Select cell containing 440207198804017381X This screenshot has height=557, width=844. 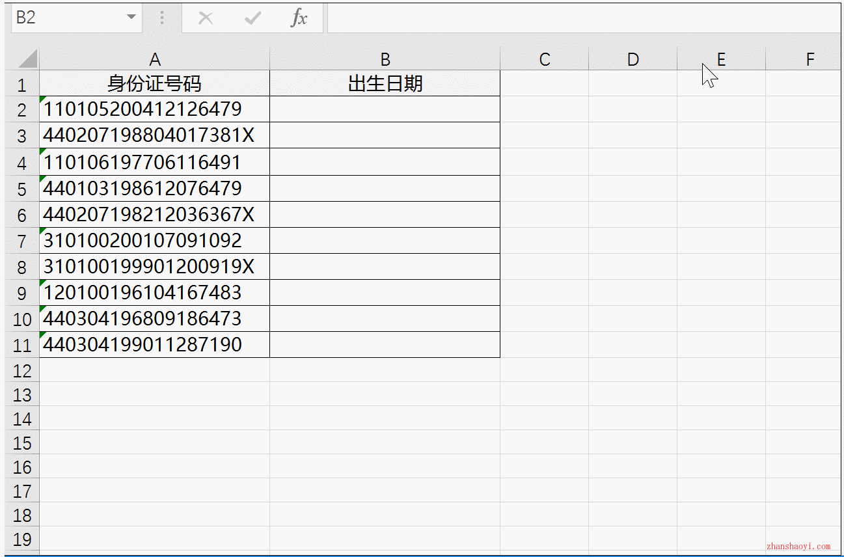155,135
